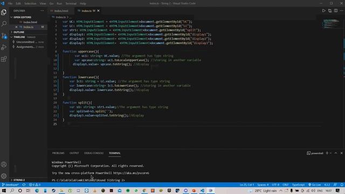
Task: Open editor More Actions ellipsis
Action: coord(341,11)
